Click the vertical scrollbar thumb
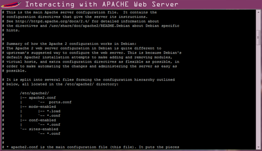 [258, 38]
